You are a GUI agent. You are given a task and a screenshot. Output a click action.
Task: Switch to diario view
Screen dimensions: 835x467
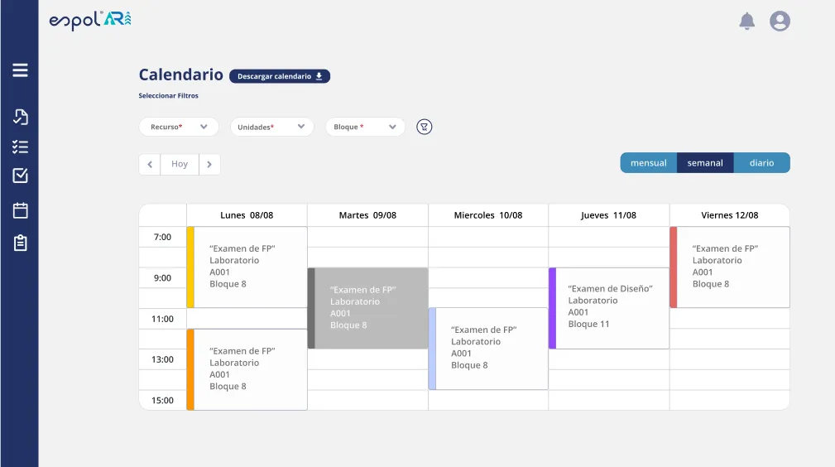click(x=762, y=163)
